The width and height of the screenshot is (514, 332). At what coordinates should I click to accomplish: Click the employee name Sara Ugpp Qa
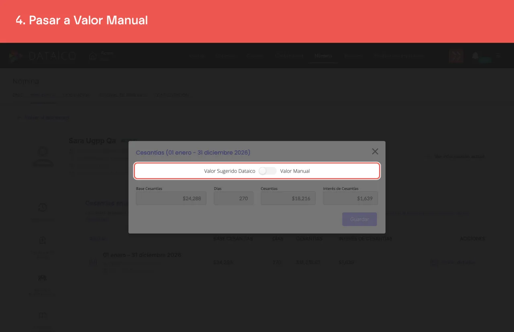tap(92, 141)
